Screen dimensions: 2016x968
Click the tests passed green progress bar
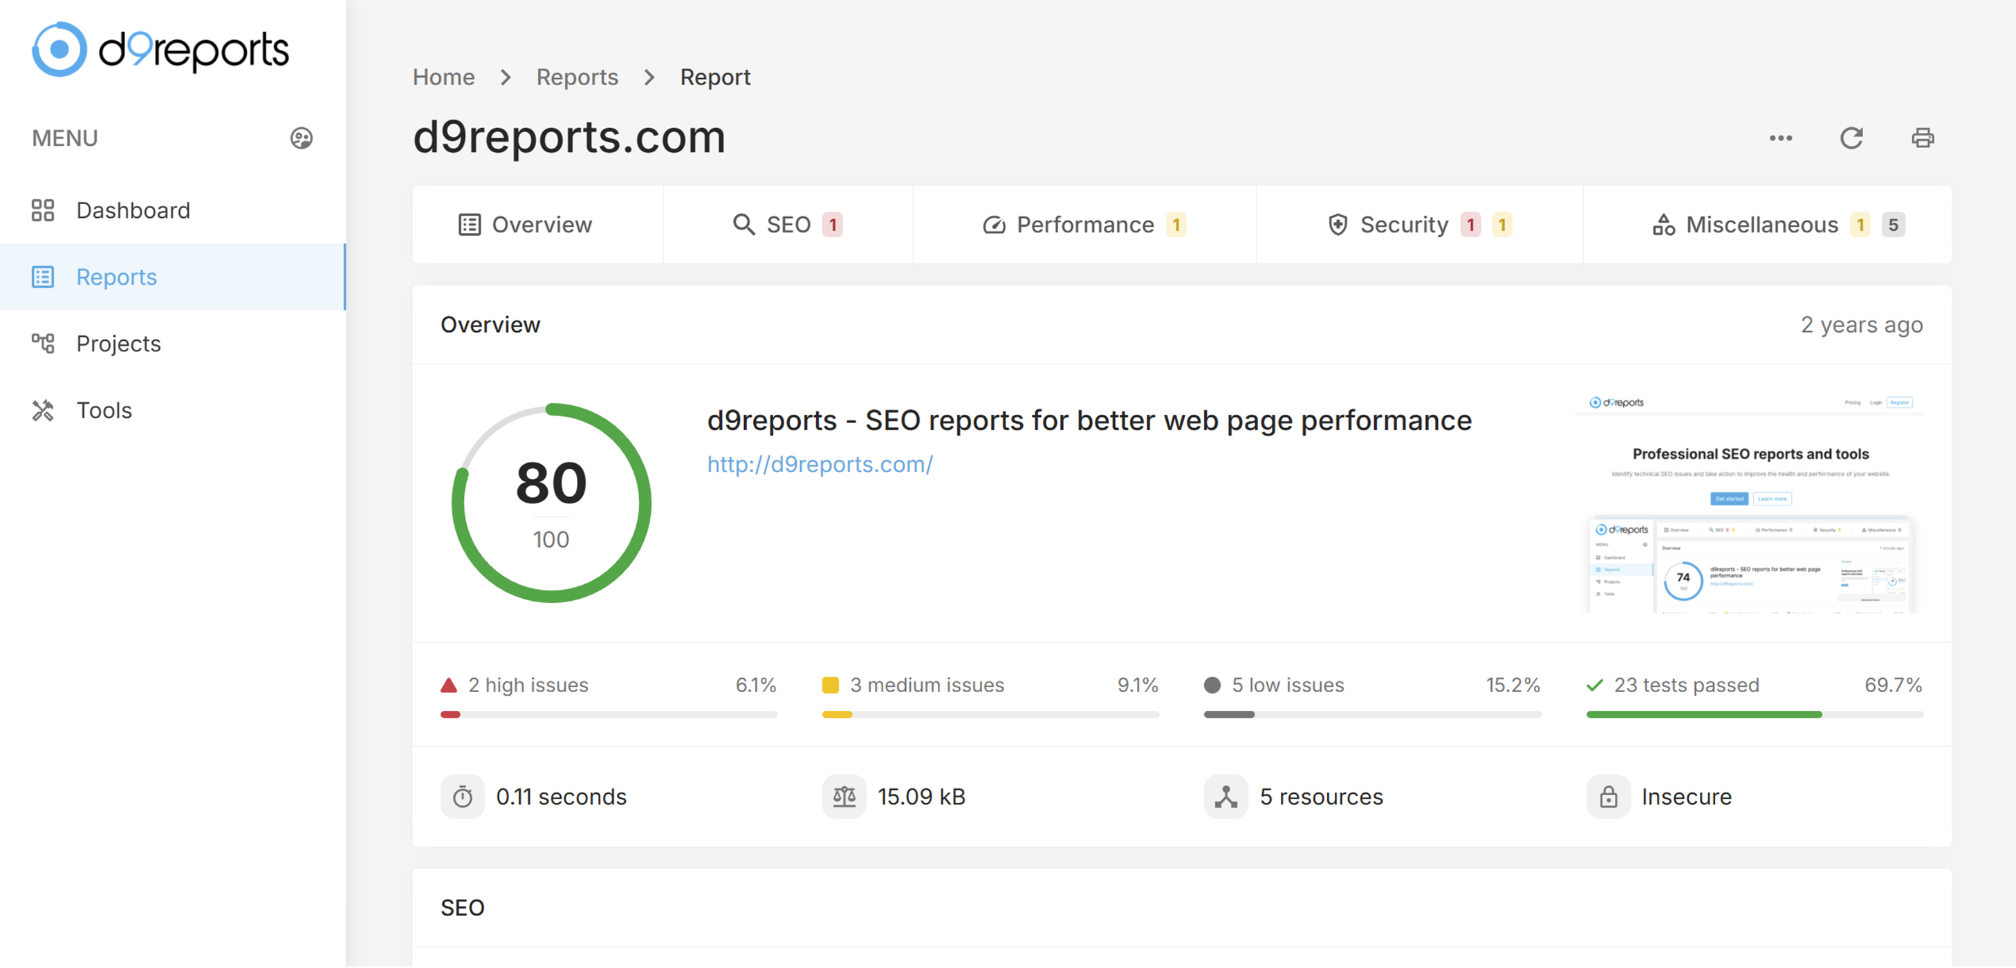[x=1703, y=714]
